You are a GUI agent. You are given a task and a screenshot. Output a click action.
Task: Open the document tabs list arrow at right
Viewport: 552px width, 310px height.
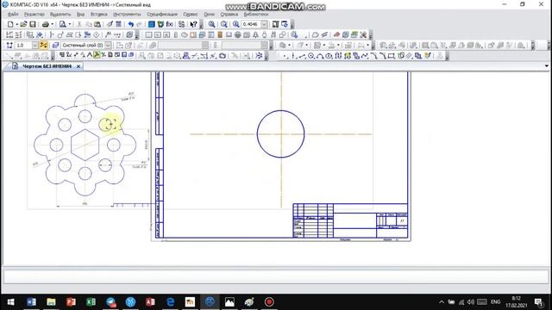[x=546, y=66]
